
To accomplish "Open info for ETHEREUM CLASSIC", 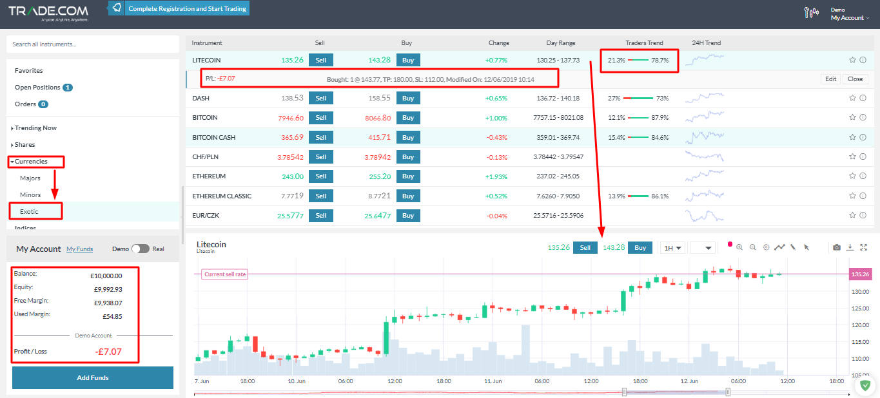I will [863, 196].
